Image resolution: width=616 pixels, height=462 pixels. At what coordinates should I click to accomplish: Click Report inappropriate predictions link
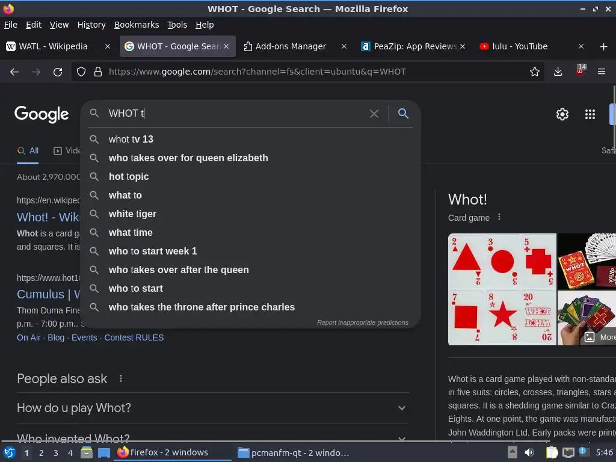pyautogui.click(x=363, y=322)
